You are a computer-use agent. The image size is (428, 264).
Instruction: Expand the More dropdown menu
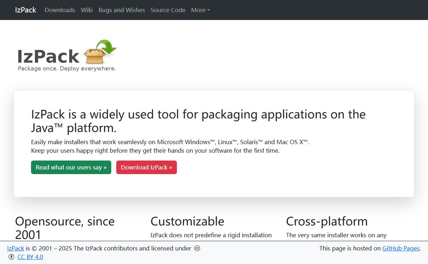(x=200, y=10)
